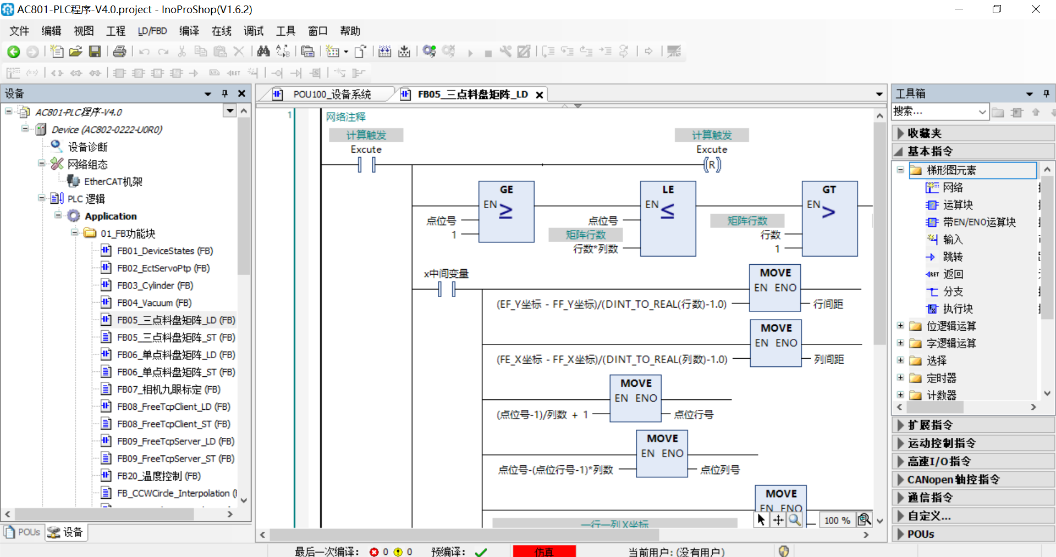
Task: Collapse the 01_FB功能块 folder
Action: pos(74,232)
